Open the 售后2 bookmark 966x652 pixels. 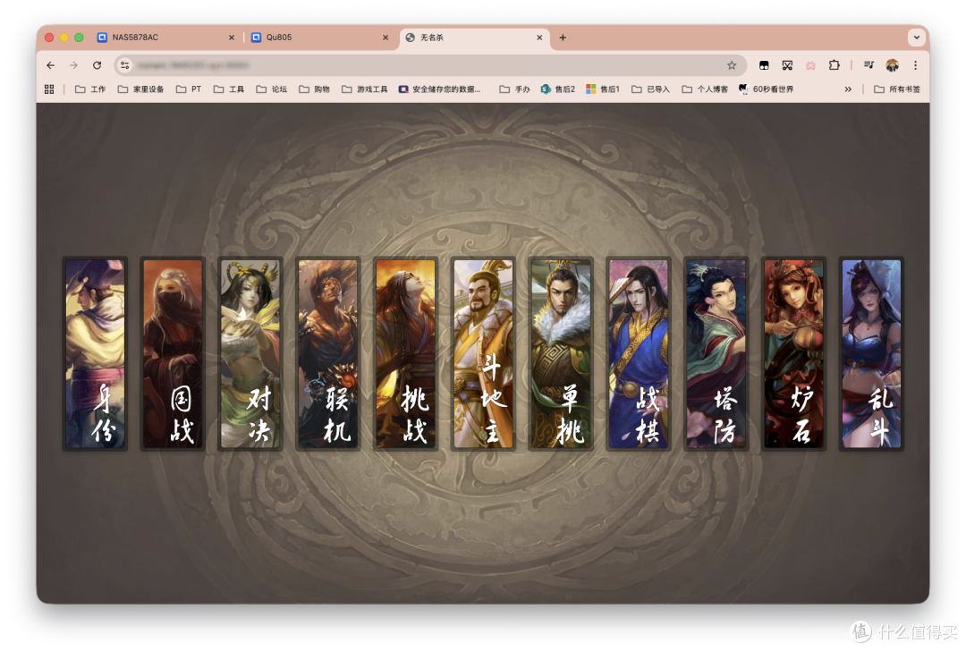(x=557, y=89)
